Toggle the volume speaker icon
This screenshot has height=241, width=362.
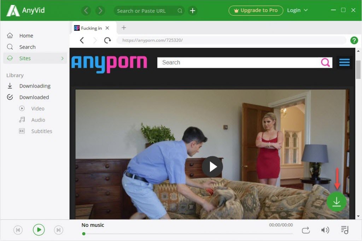(x=325, y=230)
